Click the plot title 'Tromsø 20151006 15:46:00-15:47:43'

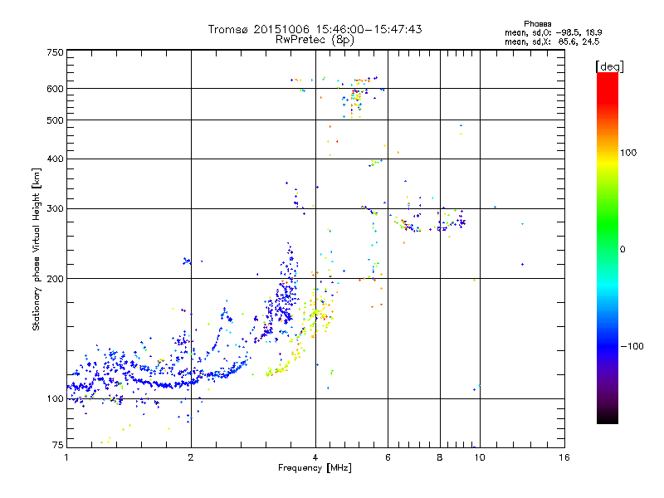[x=315, y=29]
